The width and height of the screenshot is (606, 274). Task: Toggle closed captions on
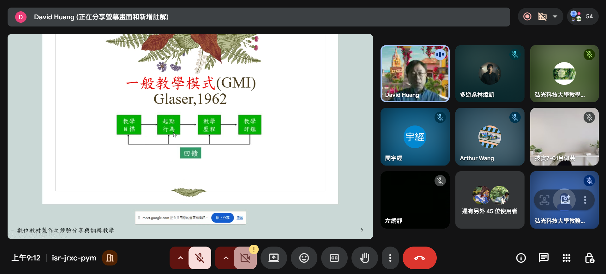point(334,258)
